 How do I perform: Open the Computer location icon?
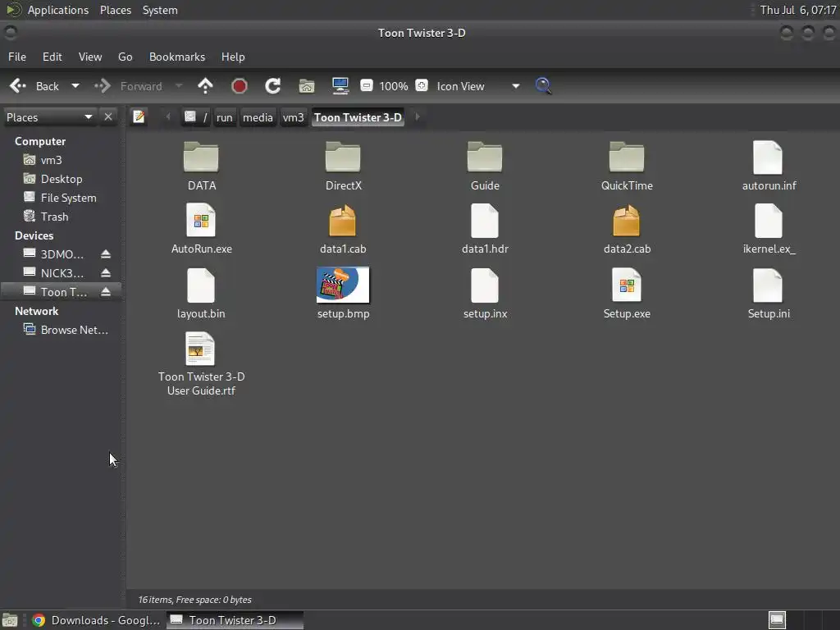(x=340, y=85)
